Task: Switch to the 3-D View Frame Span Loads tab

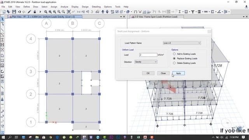Action: point(156,17)
